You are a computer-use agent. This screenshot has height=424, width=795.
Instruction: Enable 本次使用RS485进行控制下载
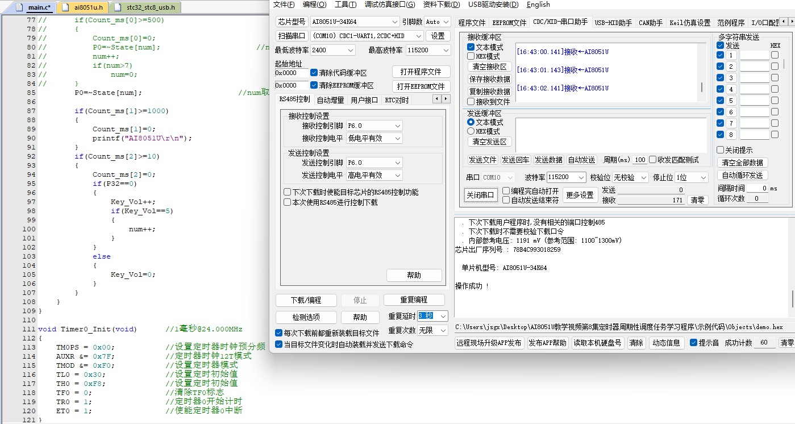click(287, 202)
